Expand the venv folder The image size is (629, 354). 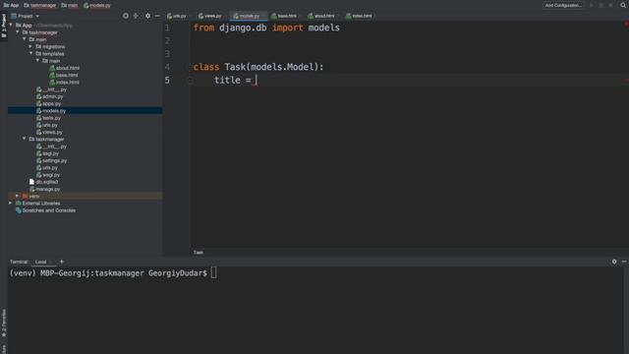[18, 196]
